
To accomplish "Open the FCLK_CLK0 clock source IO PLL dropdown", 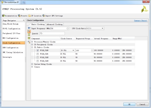I will coord(68,50).
